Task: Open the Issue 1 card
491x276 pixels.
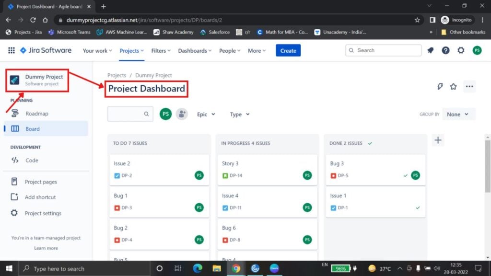Action: [x=375, y=202]
